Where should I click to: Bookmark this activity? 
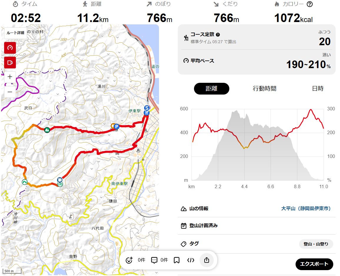pos(177,260)
